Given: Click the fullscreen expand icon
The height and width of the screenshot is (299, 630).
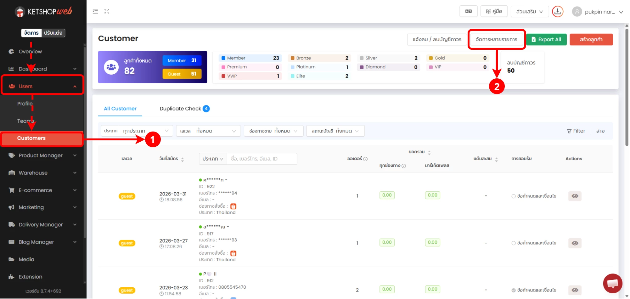Looking at the screenshot, I should (x=107, y=11).
